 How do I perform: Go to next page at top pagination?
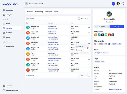click(x=89, y=18)
